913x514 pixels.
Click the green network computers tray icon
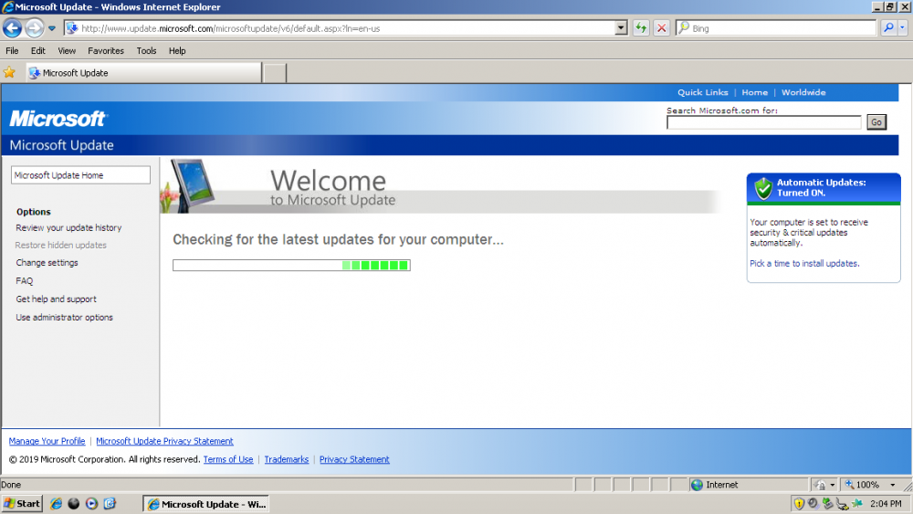827,504
